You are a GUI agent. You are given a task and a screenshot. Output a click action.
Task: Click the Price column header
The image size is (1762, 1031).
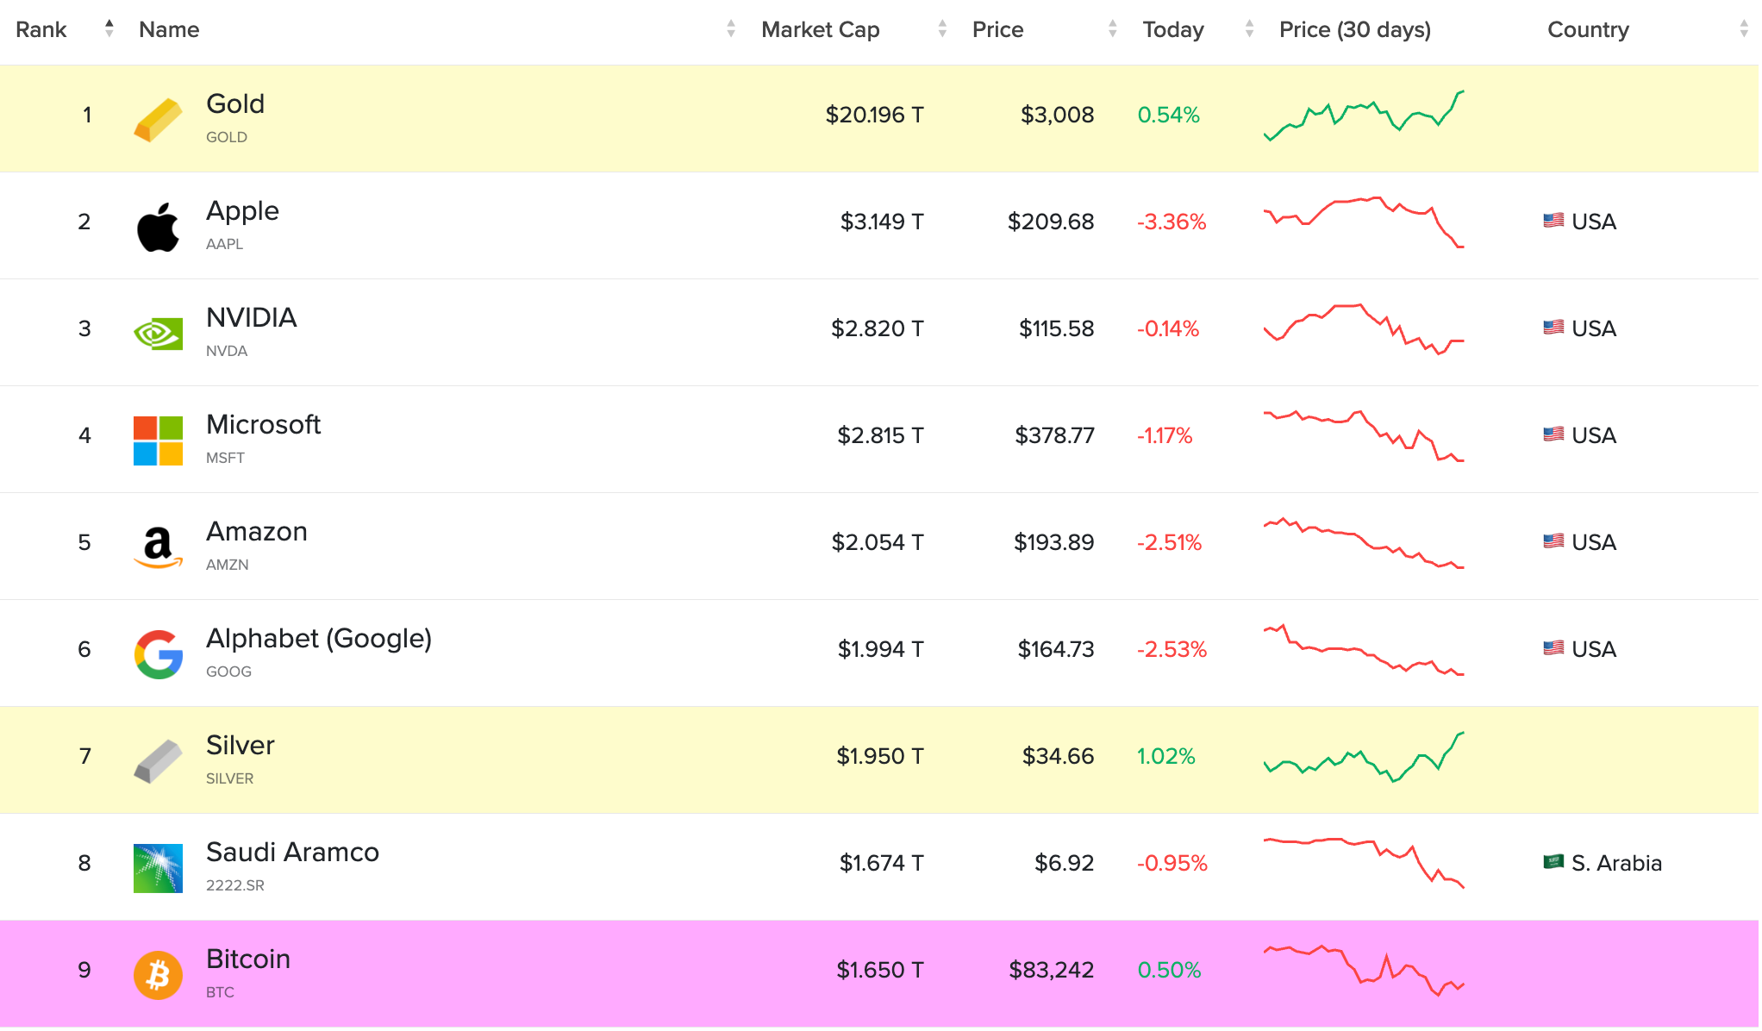(997, 29)
